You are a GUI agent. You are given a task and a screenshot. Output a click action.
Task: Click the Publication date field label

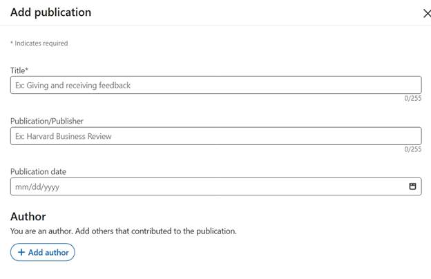click(38, 171)
